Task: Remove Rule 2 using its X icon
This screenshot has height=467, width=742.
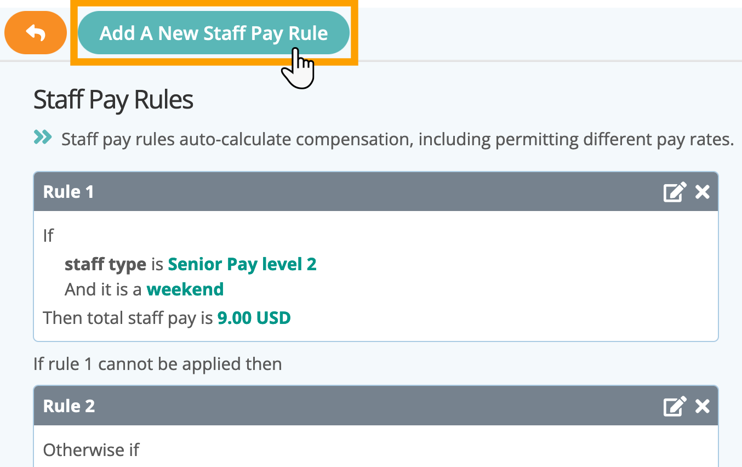Action: pyautogui.click(x=702, y=406)
